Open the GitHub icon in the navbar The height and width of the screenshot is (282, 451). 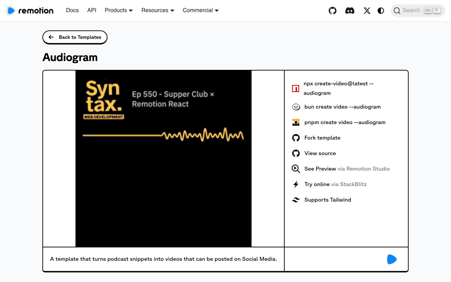(x=333, y=11)
